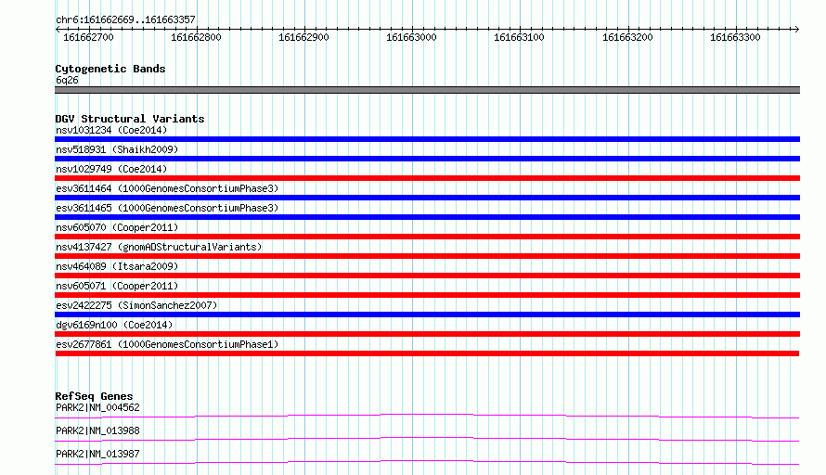This screenshot has width=826, height=475.
Task: Select the red bar under dgv6169n100 (Coe2014)
Action: pos(427,334)
